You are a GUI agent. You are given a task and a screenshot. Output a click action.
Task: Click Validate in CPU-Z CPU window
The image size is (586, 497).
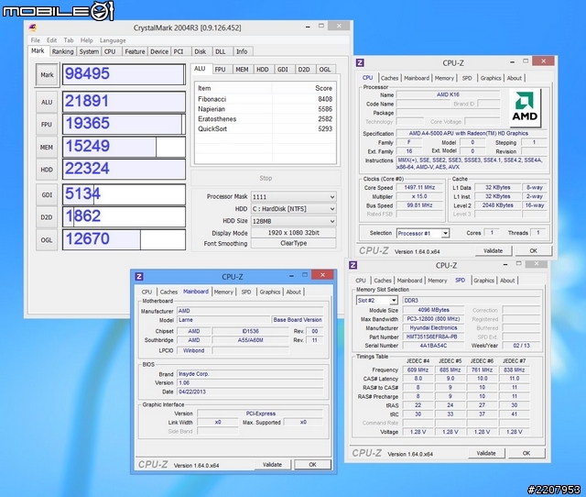pyautogui.click(x=494, y=250)
